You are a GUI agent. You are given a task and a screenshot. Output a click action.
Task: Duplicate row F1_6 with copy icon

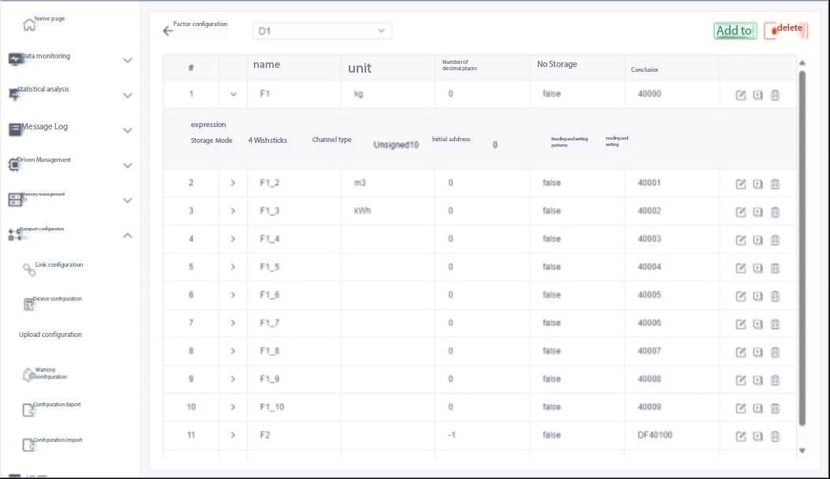click(x=758, y=297)
